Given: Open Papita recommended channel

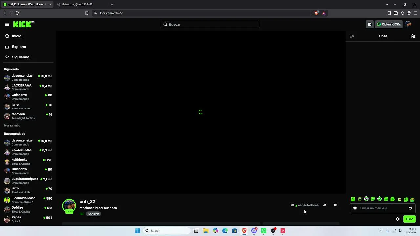Looking at the screenshot, I should coord(28,219).
